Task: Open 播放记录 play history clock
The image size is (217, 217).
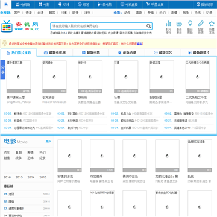Action: [x=205, y=4]
